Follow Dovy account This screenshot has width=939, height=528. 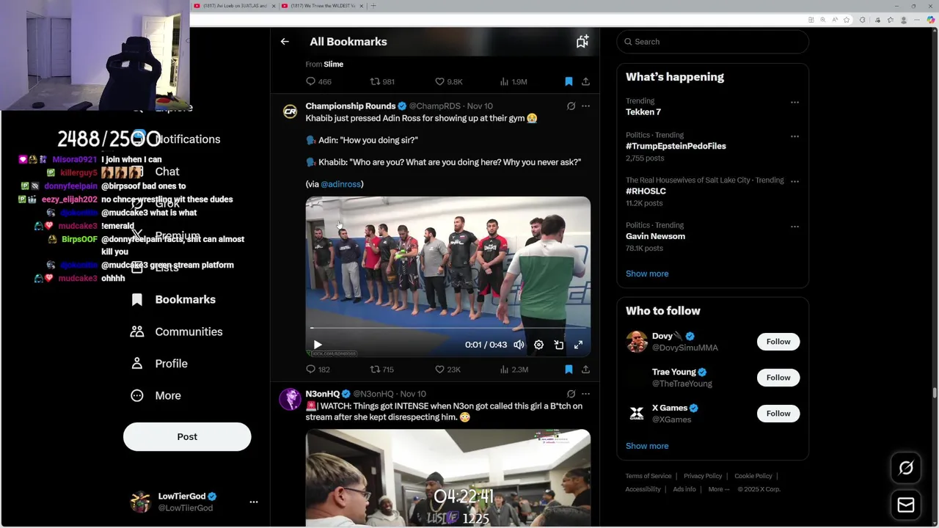point(778,342)
